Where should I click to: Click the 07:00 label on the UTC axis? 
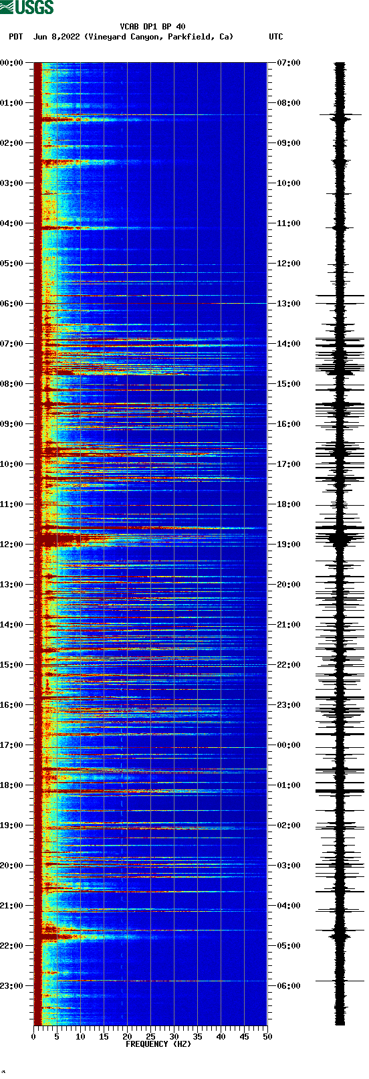(x=289, y=63)
